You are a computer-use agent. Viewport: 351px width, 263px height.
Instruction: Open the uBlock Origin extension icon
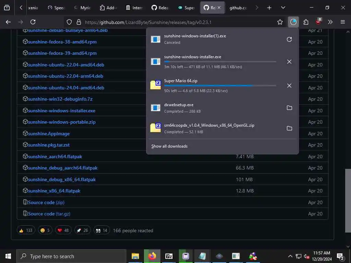pyautogui.click(x=318, y=22)
